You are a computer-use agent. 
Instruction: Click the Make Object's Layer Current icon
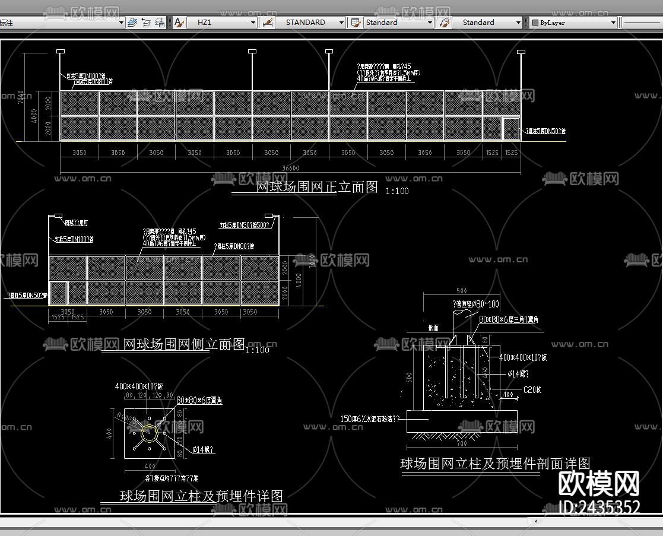(132, 23)
